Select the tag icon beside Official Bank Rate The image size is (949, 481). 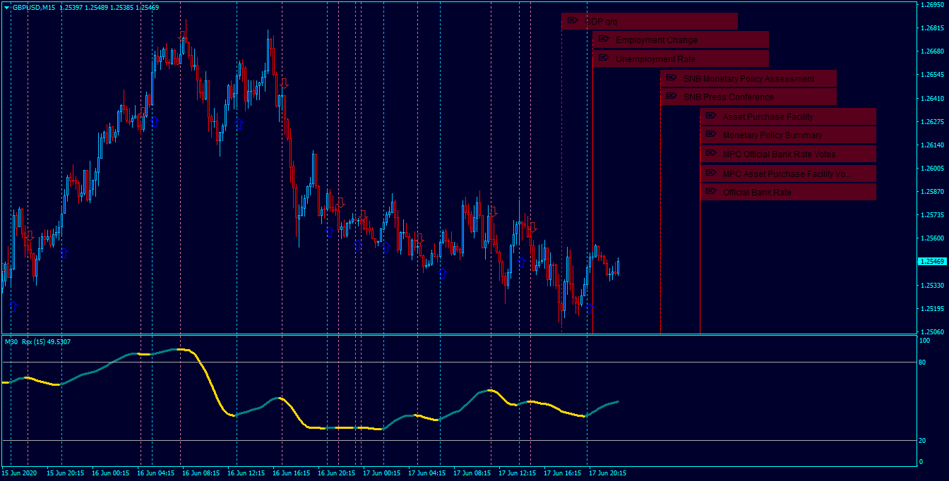click(710, 191)
